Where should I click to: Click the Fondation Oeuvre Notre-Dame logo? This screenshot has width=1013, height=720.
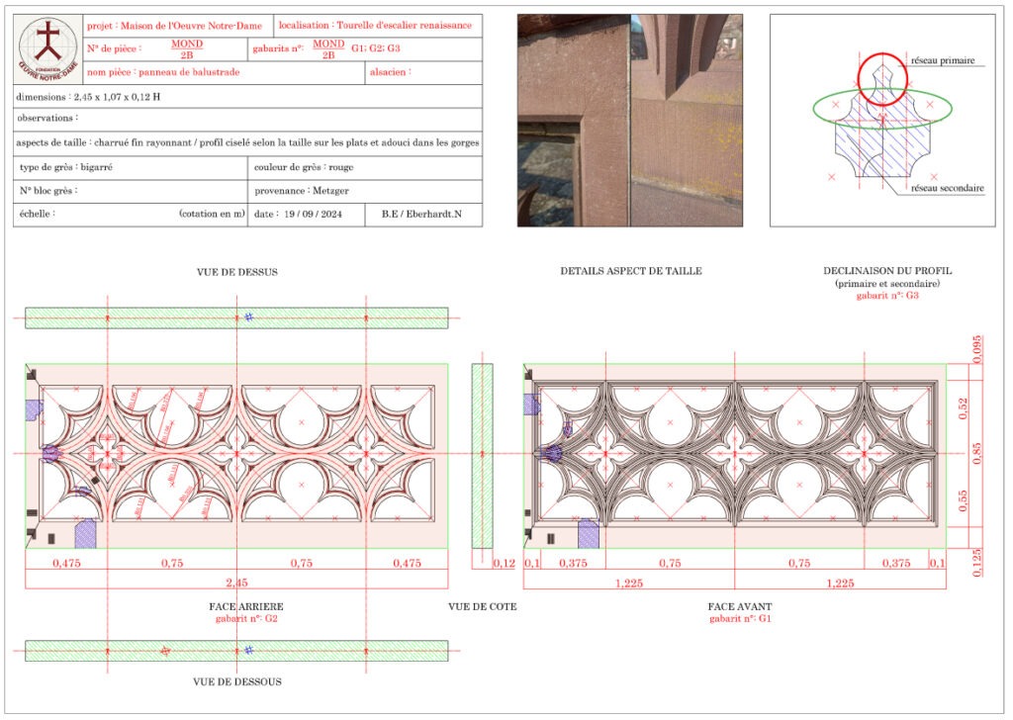(48, 49)
